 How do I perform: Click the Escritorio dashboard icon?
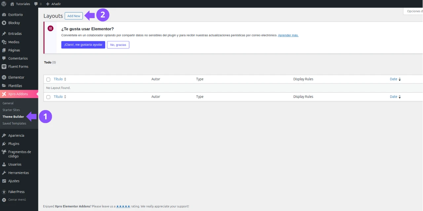coord(4,15)
